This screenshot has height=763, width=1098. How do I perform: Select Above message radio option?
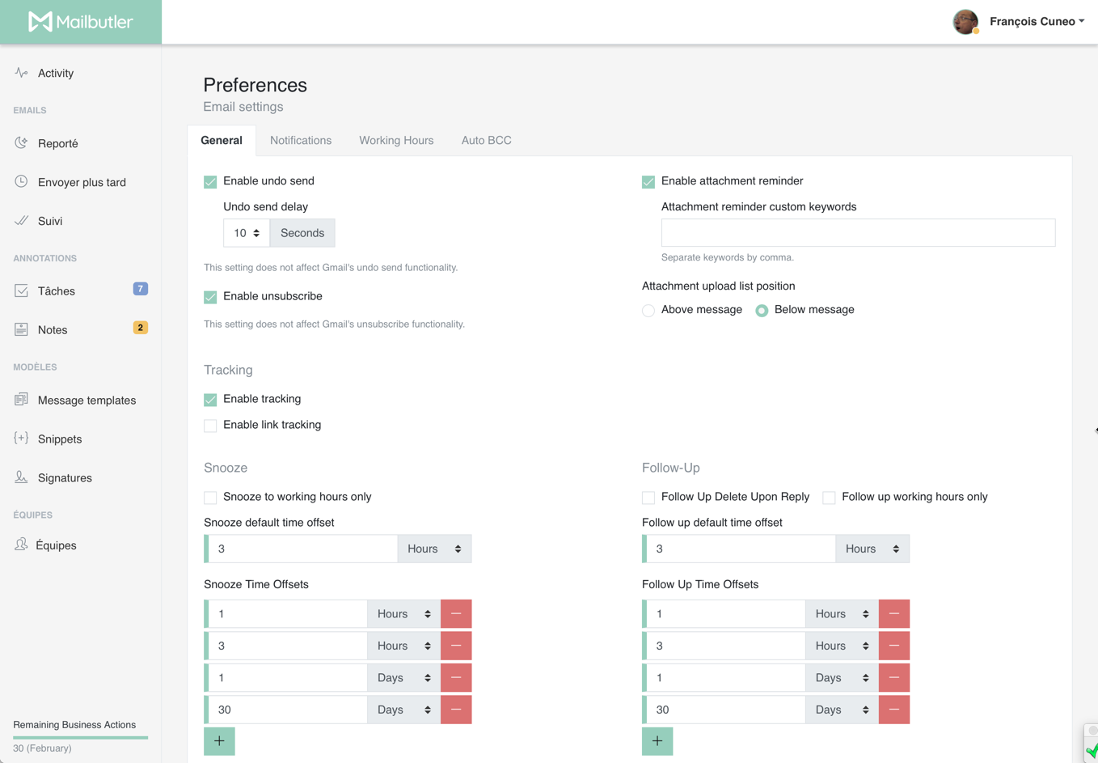pos(648,311)
